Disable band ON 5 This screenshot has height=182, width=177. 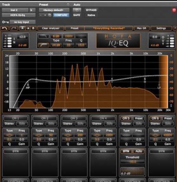(126, 118)
